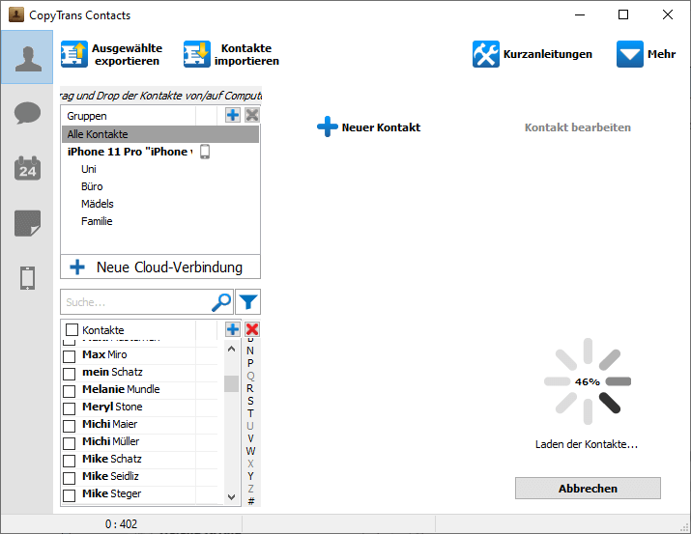Click the iPhone device icon in Gruppen
Image resolution: width=691 pixels, height=534 pixels.
tap(205, 152)
